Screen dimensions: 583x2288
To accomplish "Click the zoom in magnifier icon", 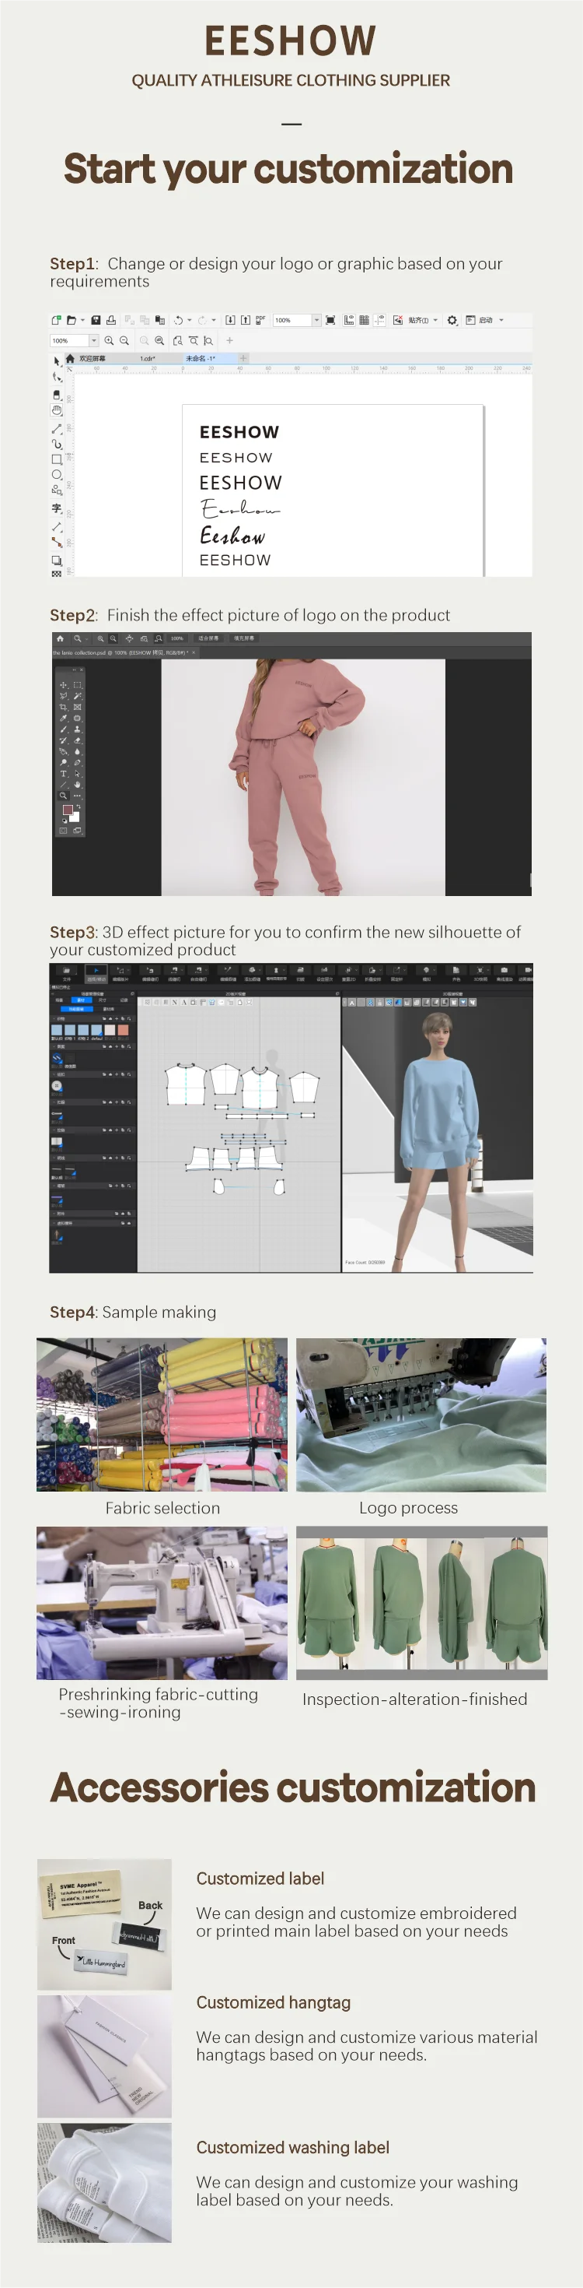I will 109,340.
